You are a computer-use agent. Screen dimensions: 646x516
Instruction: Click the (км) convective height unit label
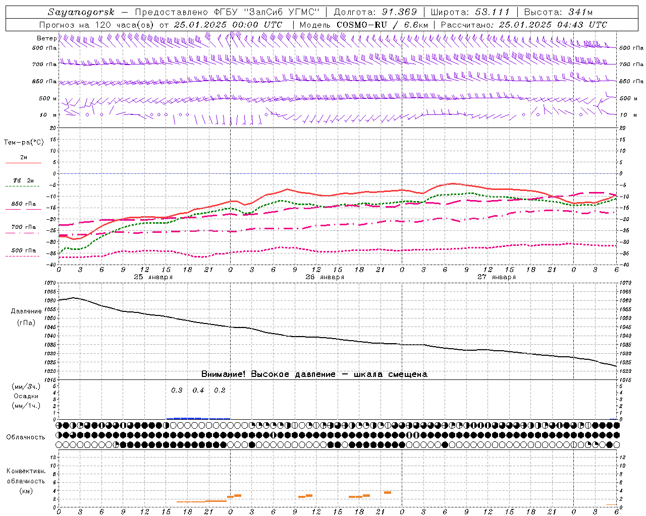tap(26, 491)
